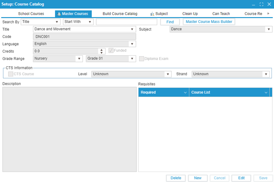
Task: Expand the Start With filter dropdown
Action: [x=78, y=22]
